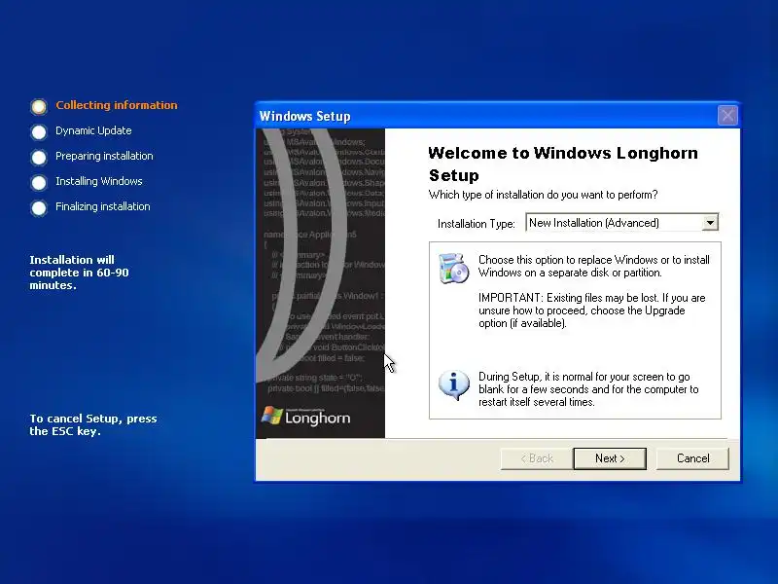Click the grayed-out Back button
Image resolution: width=778 pixels, height=584 pixels.
click(537, 458)
